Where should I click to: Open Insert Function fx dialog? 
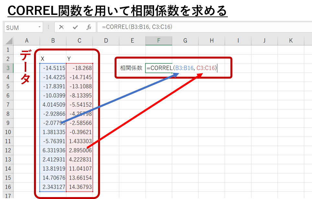pos(89,28)
